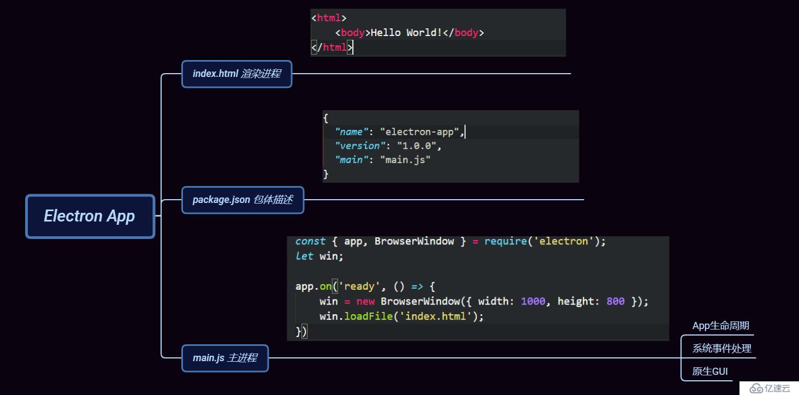The height and width of the screenshot is (395, 799).
Task: Click the "version": "1.0.0" line
Action: pos(388,146)
